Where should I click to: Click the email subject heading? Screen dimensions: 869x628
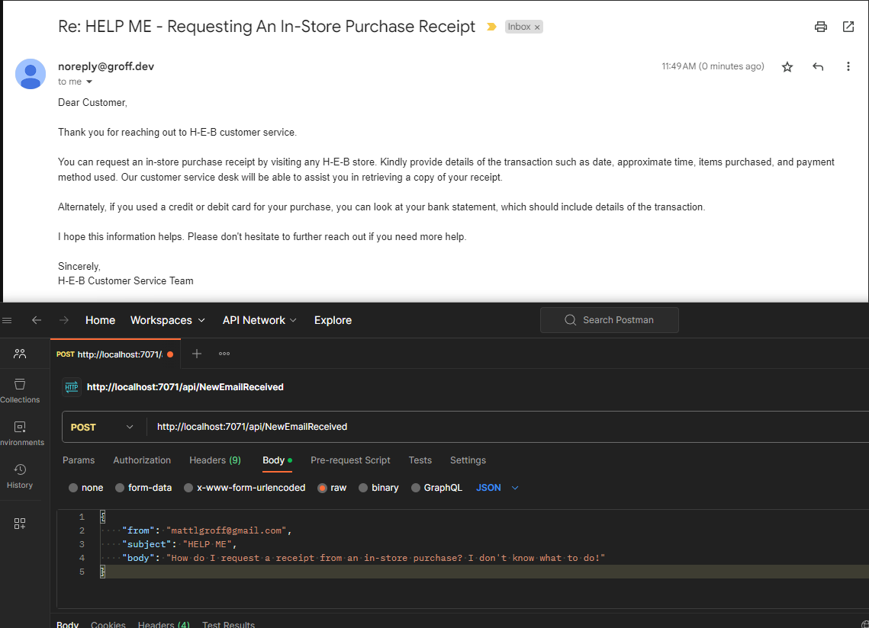coord(266,27)
